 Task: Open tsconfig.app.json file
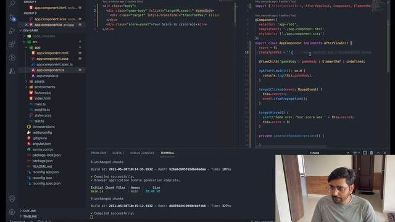click(45, 172)
